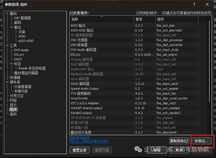216x158 pixels.
Task: Click the 安装 button
Action: tap(201, 141)
